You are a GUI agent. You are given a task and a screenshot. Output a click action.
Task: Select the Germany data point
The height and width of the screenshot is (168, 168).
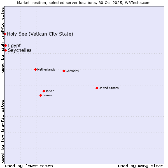(64, 71)
